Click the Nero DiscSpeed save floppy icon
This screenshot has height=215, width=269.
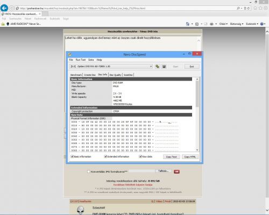pos(164,66)
